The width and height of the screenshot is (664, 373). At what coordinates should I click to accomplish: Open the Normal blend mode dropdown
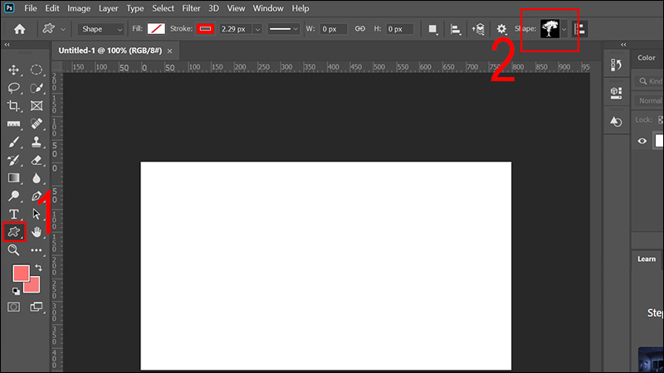pyautogui.click(x=649, y=100)
